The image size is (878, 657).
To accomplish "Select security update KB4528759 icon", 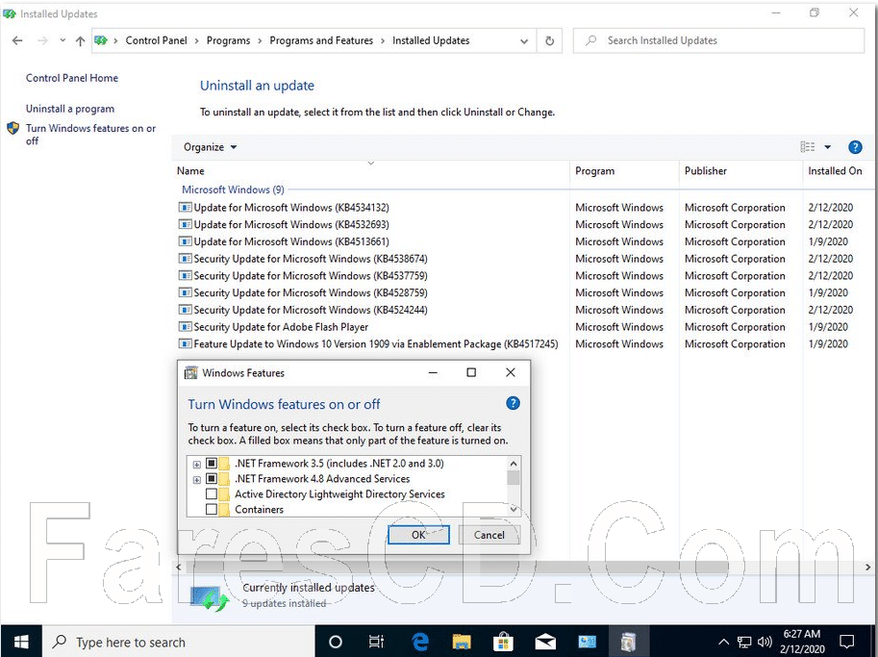I will (185, 292).
